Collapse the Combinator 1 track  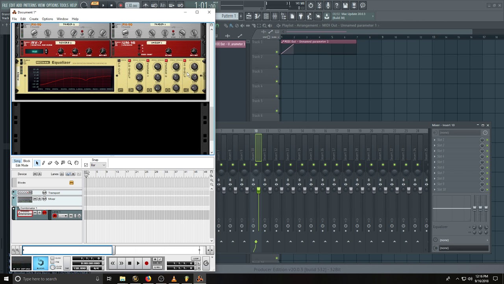[14, 208]
